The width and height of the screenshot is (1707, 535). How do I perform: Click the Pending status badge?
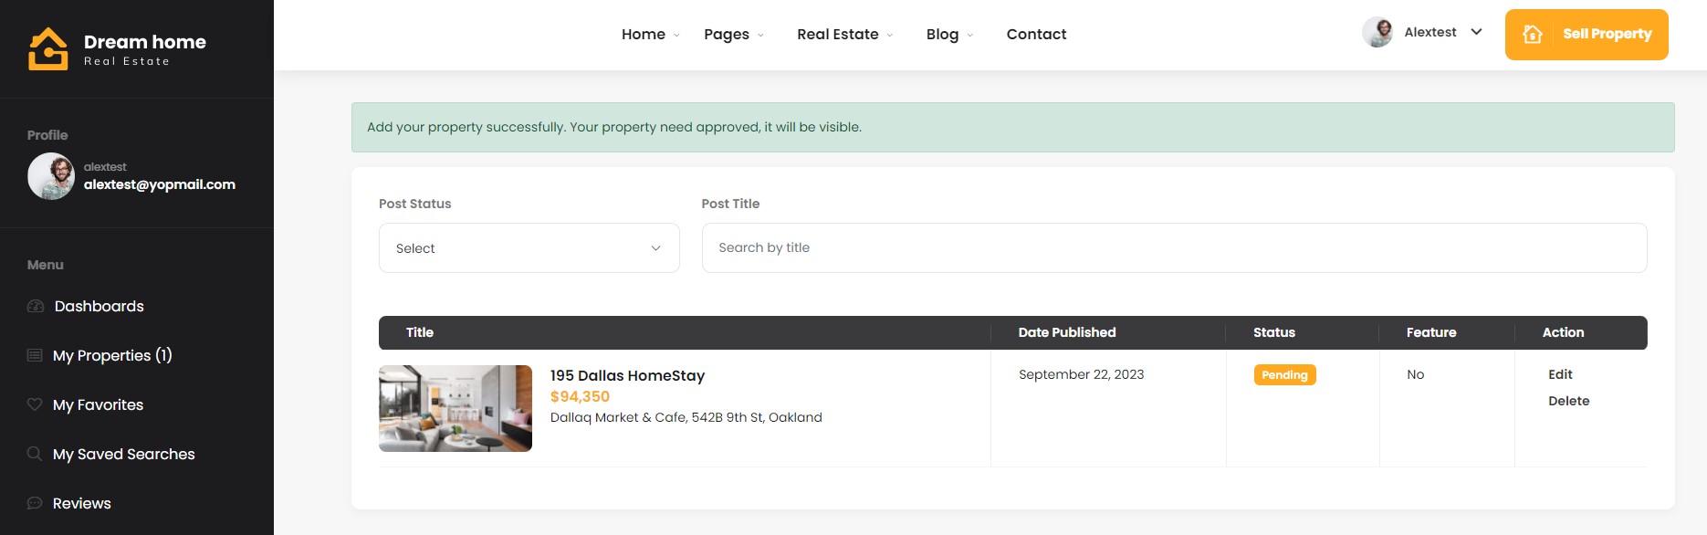pos(1284,375)
